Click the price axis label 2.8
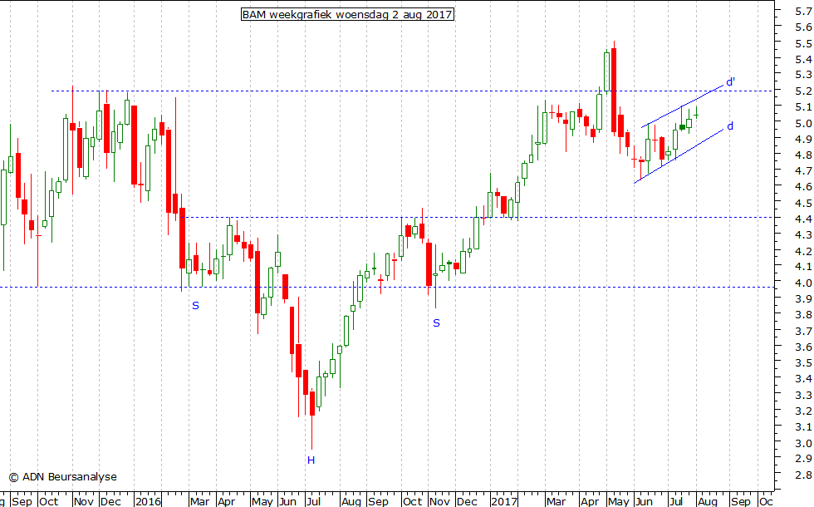The image size is (814, 507). [804, 475]
